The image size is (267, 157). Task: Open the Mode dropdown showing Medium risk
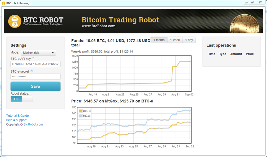[38, 53]
